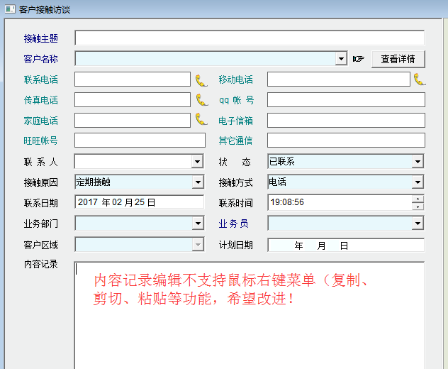Click the phone icon beside 家庭电话 field

click(201, 120)
